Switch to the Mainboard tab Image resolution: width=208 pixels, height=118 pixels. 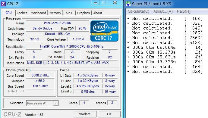(x=38, y=13)
